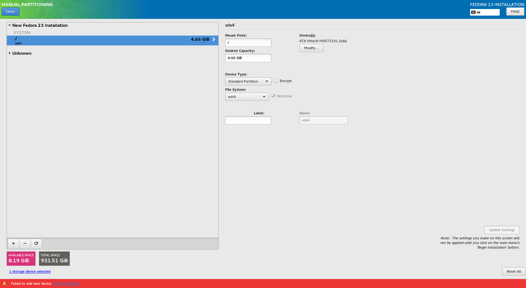Collapse the New Fedora 23 Installation group
The height and width of the screenshot is (288, 526).
(10, 25)
